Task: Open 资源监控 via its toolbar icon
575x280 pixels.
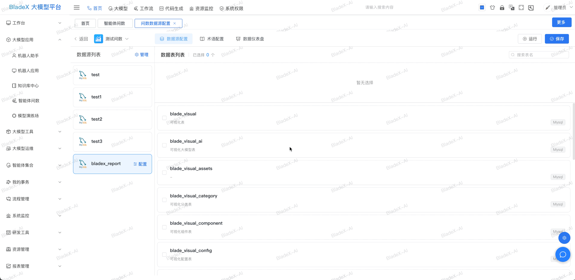Action: [191, 8]
